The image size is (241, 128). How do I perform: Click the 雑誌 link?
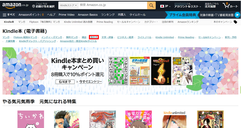[x=84, y=37]
